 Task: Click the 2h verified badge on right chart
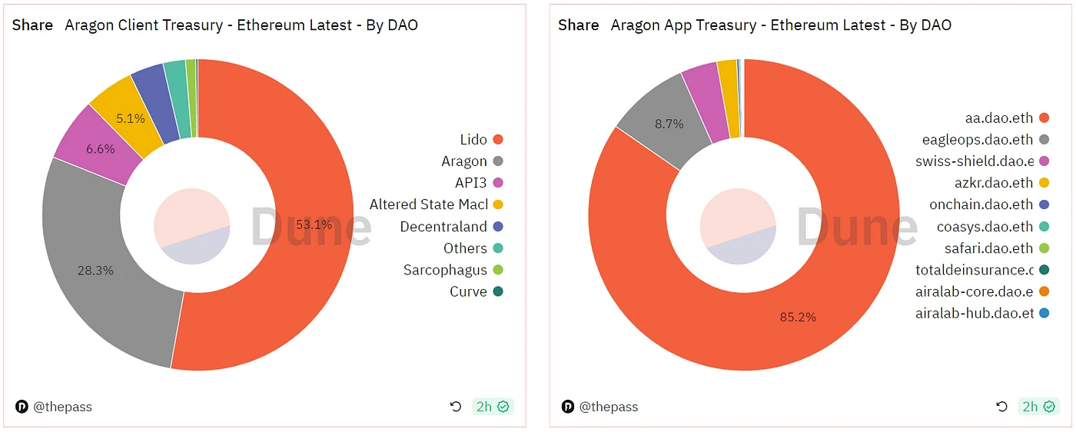1038,407
